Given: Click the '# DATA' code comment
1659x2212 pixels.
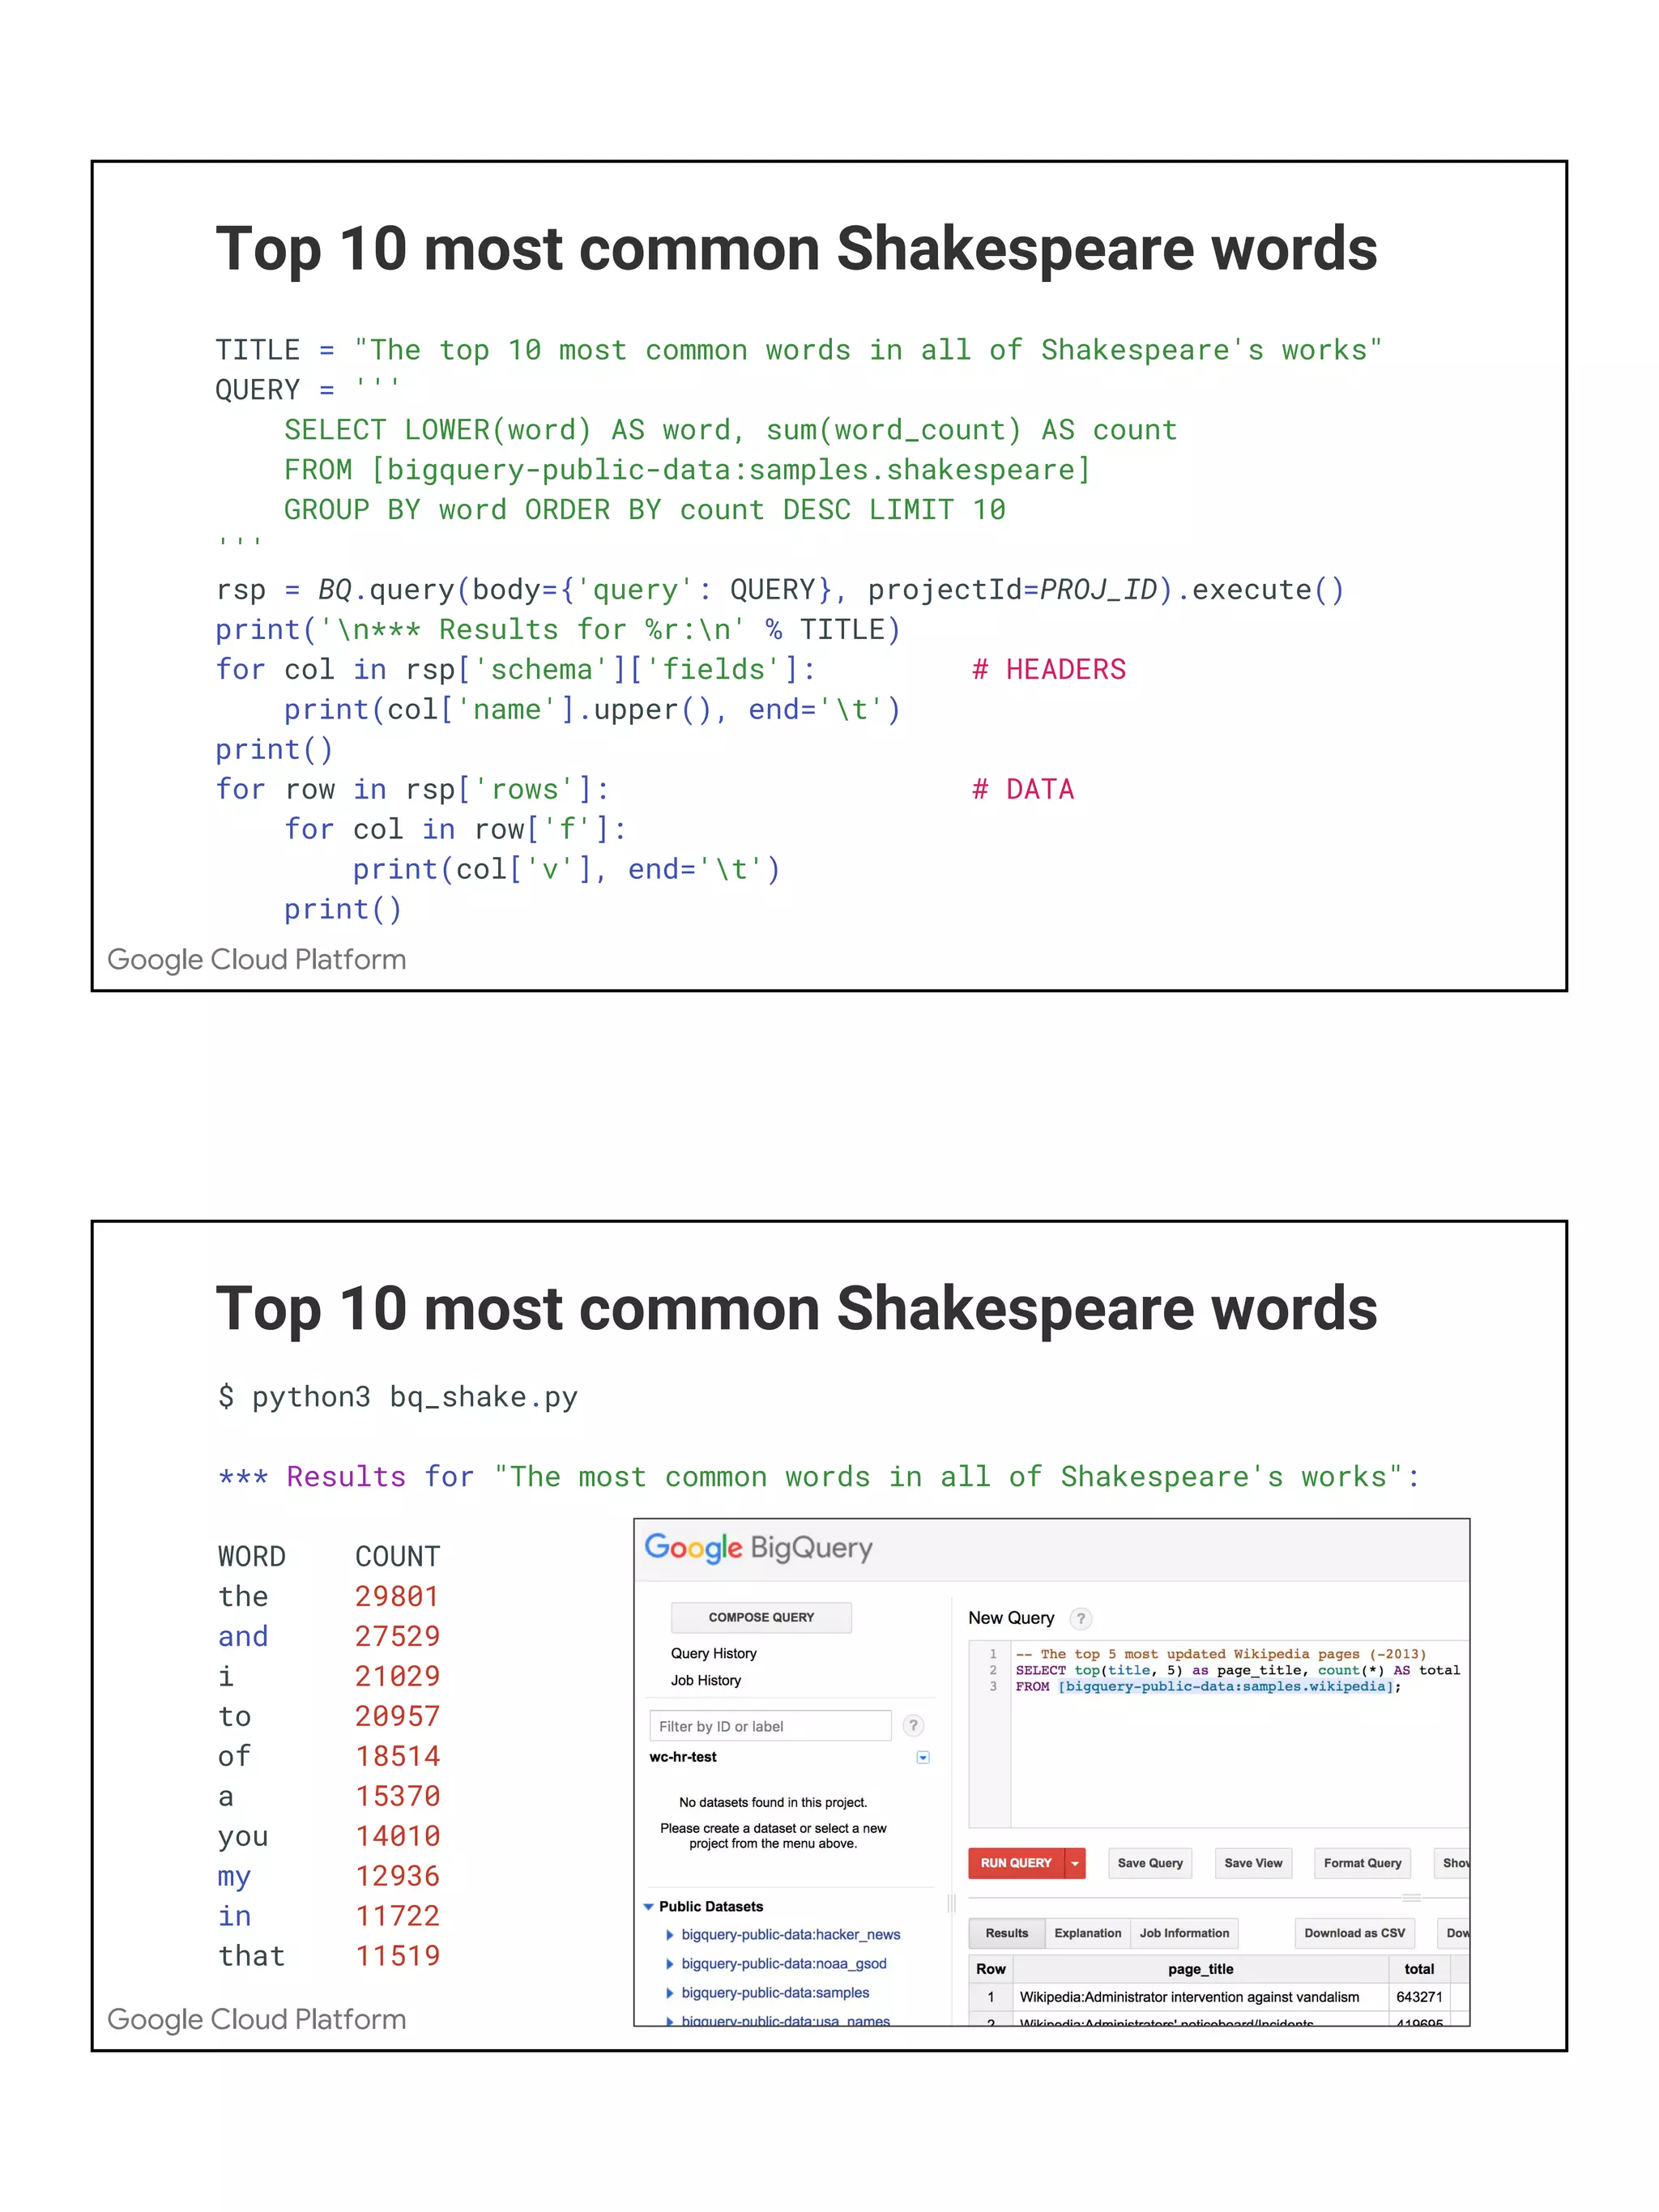Looking at the screenshot, I should tap(1023, 790).
